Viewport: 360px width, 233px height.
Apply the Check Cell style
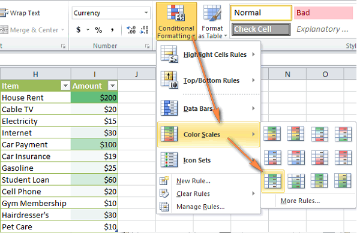coord(261,29)
